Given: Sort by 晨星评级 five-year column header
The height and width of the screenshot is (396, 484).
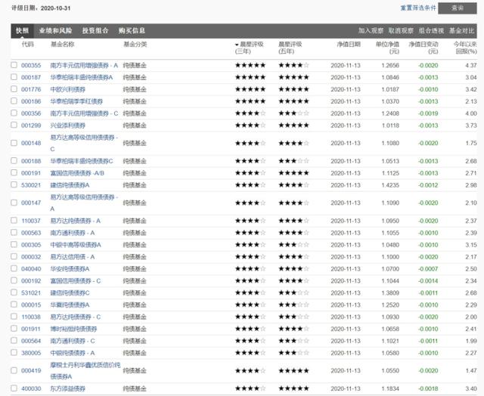Looking at the screenshot, I should pyautogui.click(x=290, y=48).
